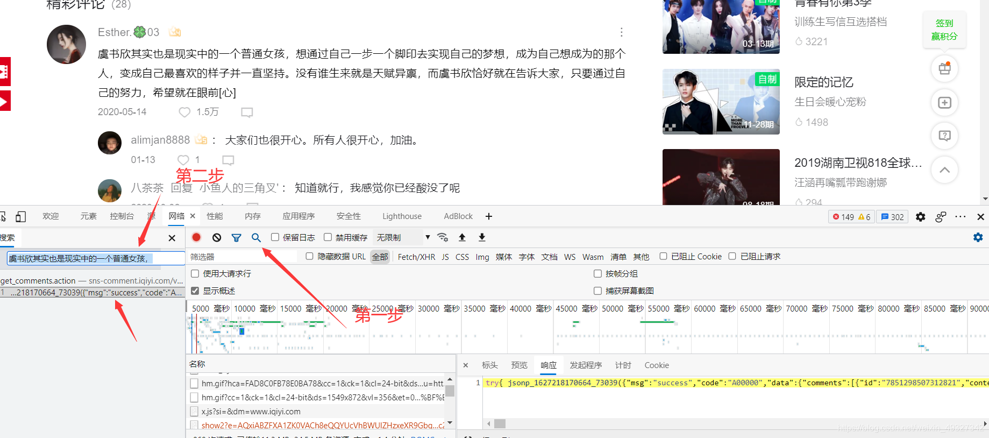Open DevTools settings gear icon
This screenshot has height=438, width=989.
pyautogui.click(x=921, y=217)
